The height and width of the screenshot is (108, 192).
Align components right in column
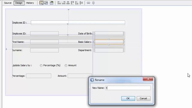pos(64,3)
